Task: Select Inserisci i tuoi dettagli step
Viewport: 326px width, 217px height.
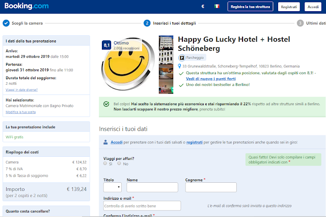Action: coord(174,23)
